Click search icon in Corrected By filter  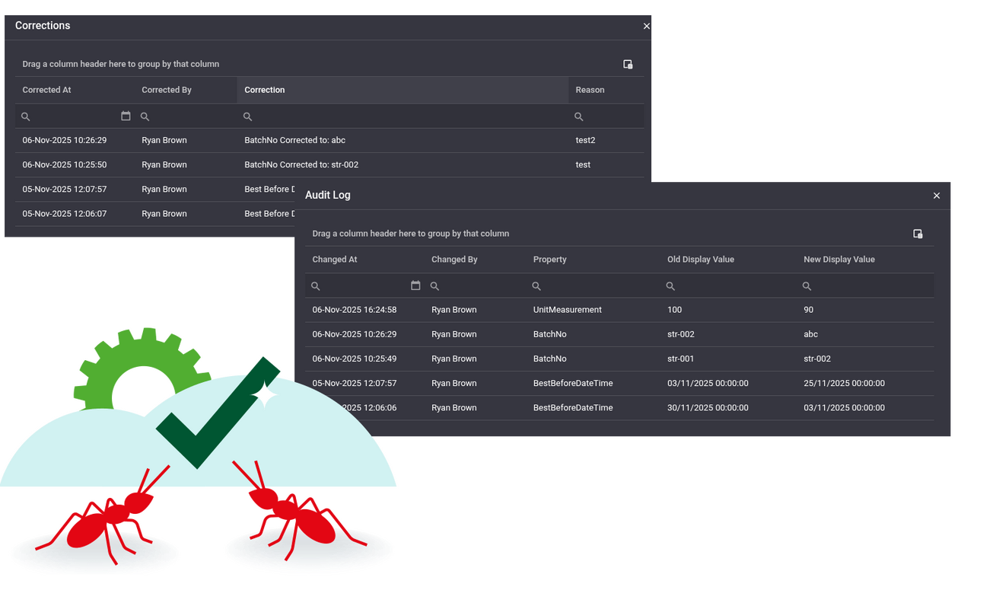pos(145,116)
